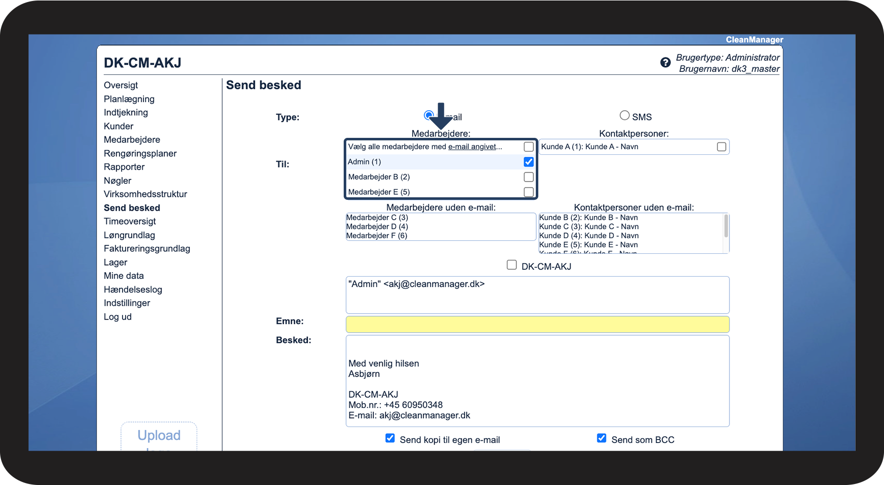Click the Upload logo button
The height and width of the screenshot is (485, 884).
click(x=159, y=437)
